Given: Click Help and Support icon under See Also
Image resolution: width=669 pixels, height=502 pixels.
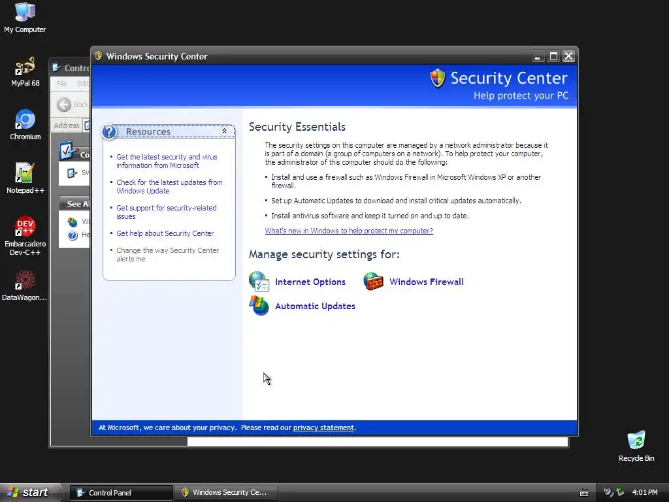Looking at the screenshot, I should coord(73,235).
